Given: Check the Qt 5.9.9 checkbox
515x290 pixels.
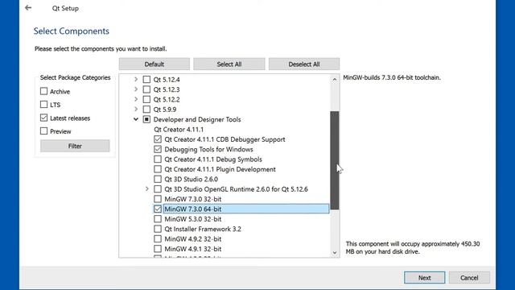Looking at the screenshot, I should 146,110.
